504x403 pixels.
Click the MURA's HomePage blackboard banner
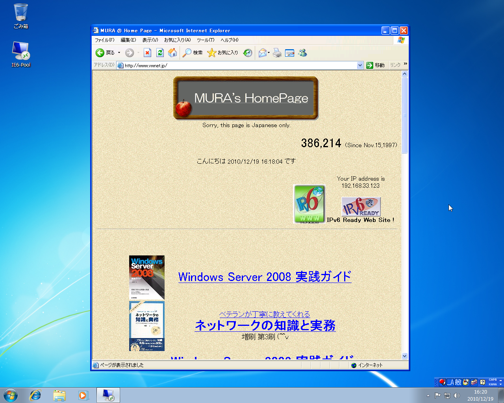click(x=246, y=98)
